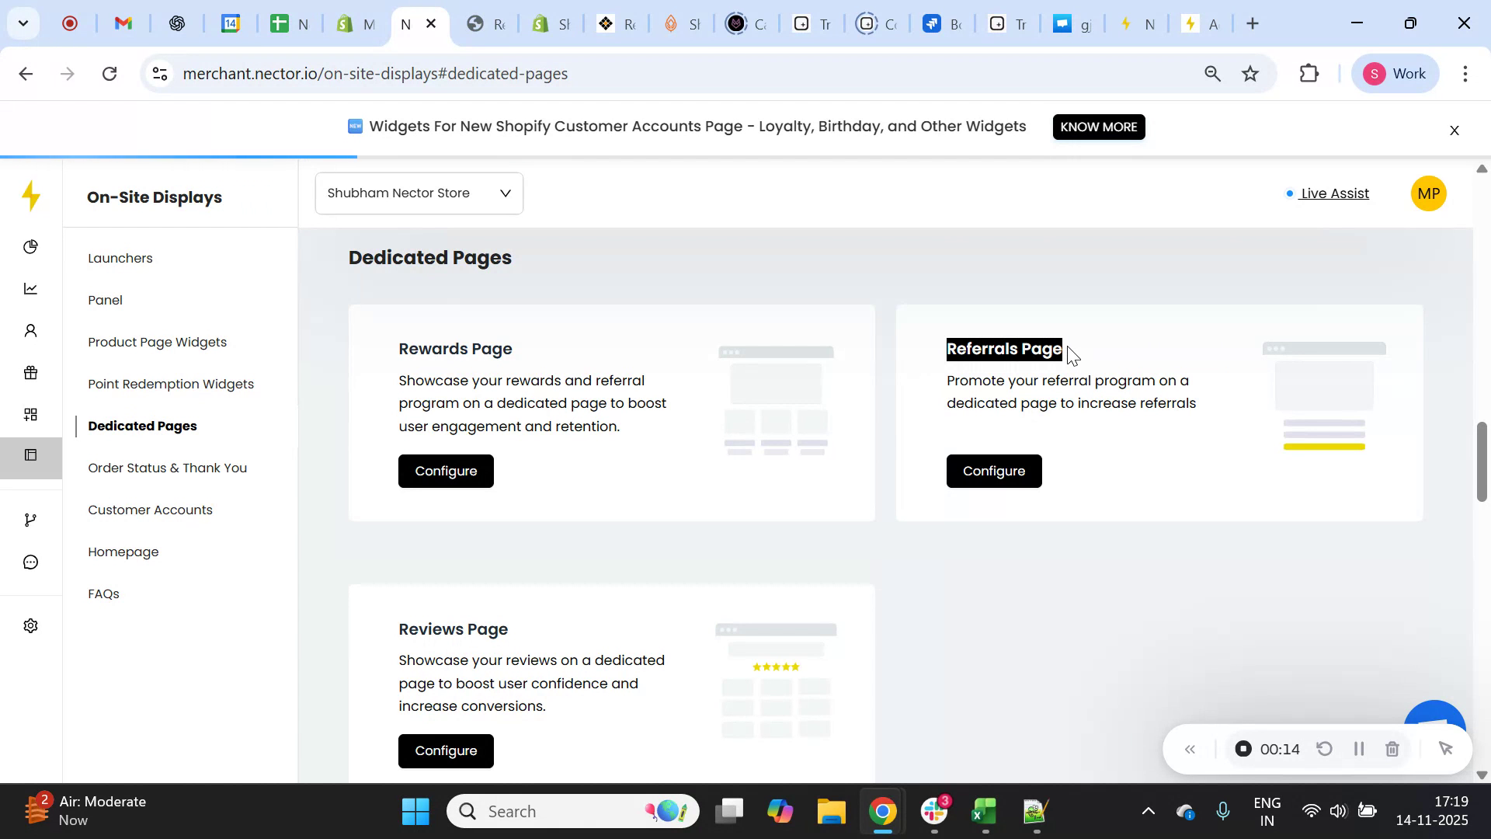Open the customers section via person icon
Screen dimensions: 1491x839
click(31, 330)
